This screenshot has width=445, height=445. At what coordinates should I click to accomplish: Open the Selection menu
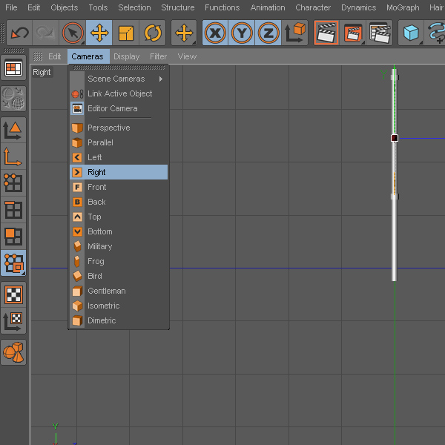point(134,7)
